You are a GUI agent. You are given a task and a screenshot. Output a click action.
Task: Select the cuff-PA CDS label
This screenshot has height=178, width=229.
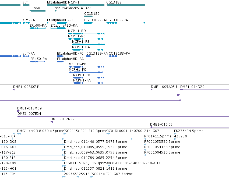29,54
